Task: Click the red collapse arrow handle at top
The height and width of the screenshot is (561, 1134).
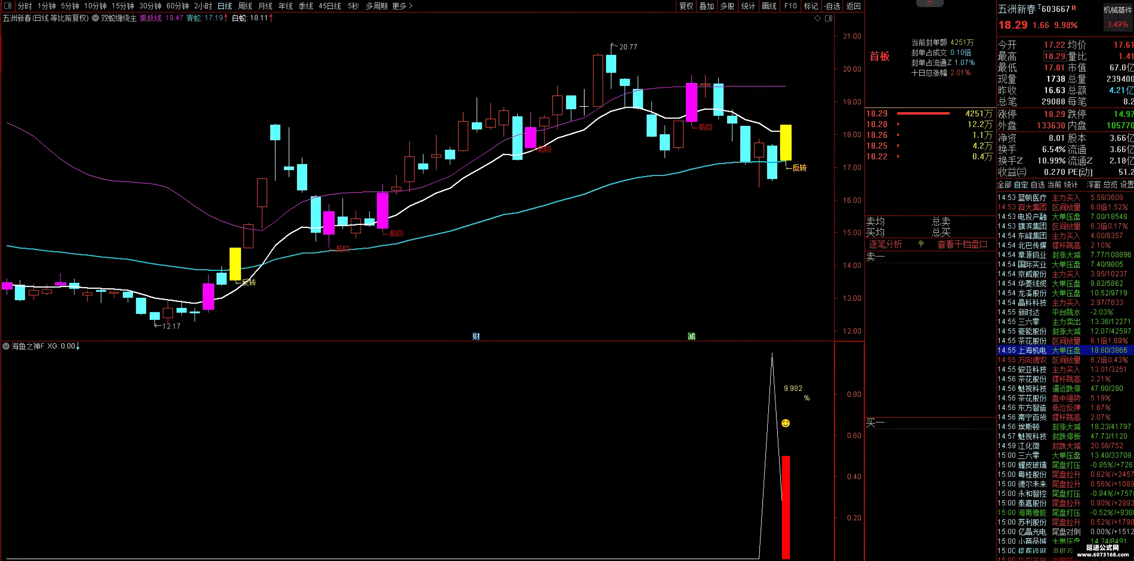Action: (x=929, y=3)
